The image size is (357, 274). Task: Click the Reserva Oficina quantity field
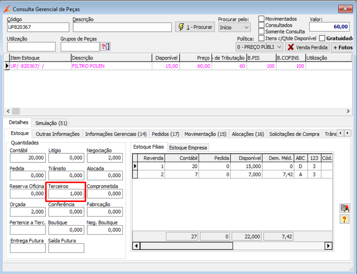28,193
